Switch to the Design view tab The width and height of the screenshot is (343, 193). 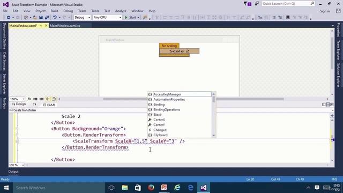(x=19, y=105)
